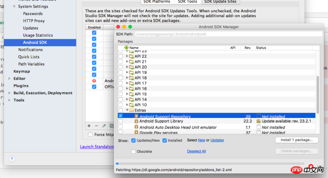This screenshot has height=178, width=328.
Task: Select Plugins in settings sidebar
Action: [x=21, y=86]
